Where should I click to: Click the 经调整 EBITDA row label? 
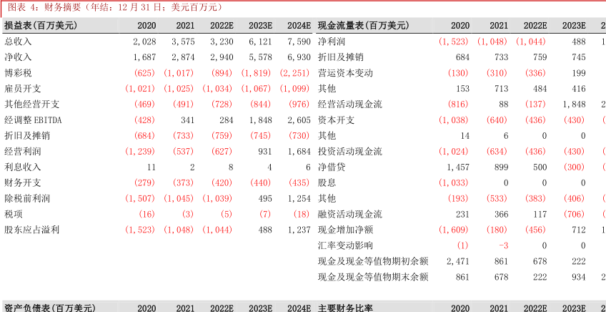pos(33,120)
